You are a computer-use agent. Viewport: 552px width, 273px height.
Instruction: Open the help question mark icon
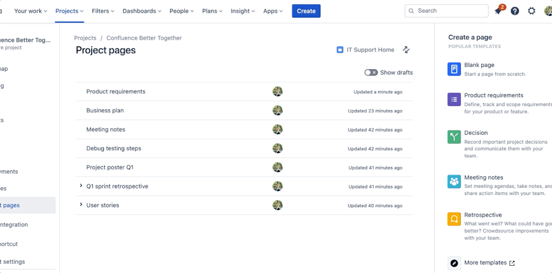[514, 11]
